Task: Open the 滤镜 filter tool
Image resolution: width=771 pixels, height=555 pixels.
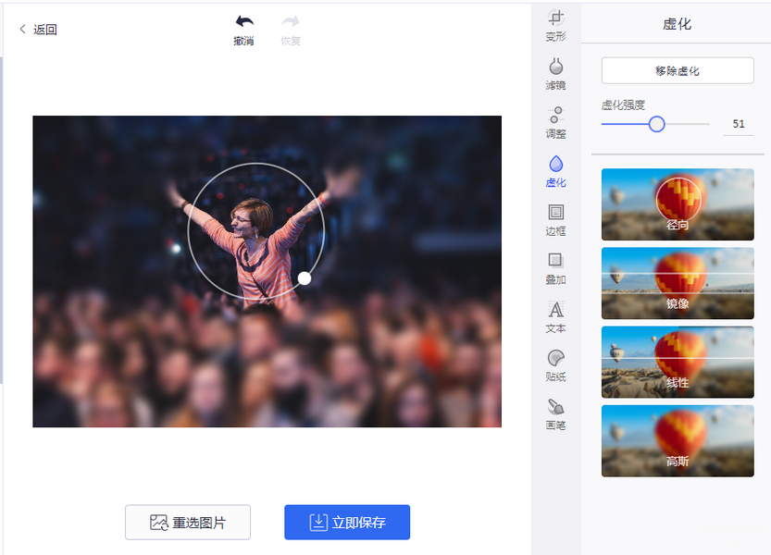Action: point(555,72)
